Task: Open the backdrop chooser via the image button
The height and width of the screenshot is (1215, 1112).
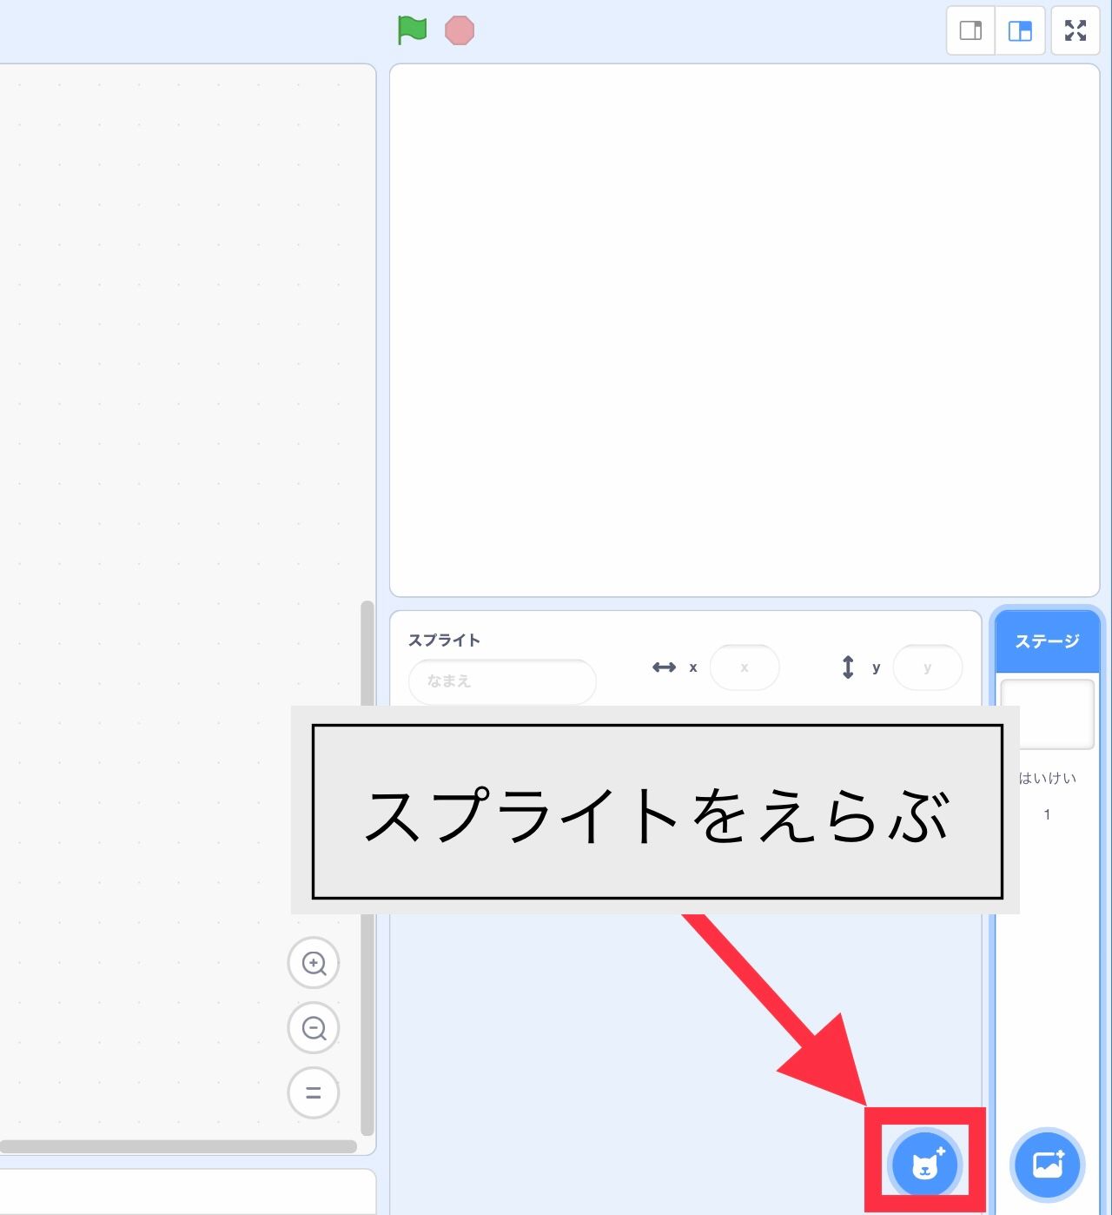Action: pyautogui.click(x=1046, y=1165)
